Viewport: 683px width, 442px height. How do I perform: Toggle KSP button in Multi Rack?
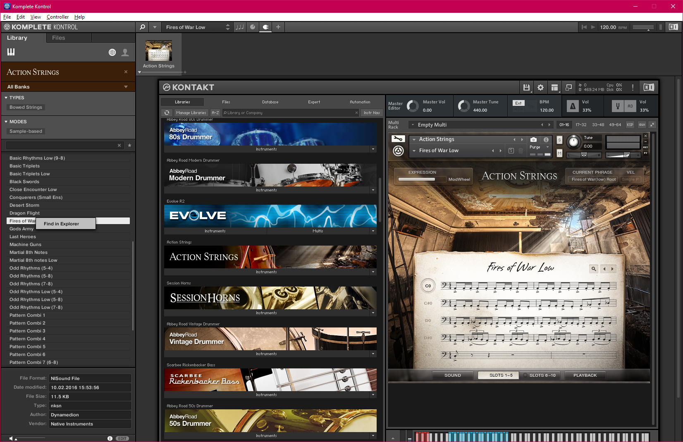[630, 124]
